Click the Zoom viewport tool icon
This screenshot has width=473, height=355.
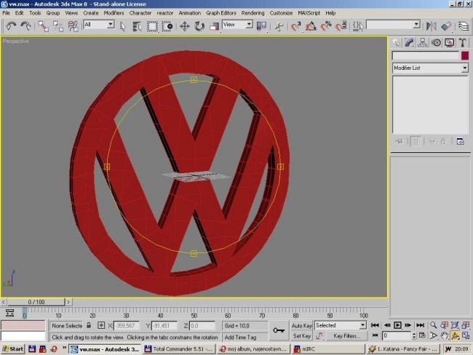(433, 325)
